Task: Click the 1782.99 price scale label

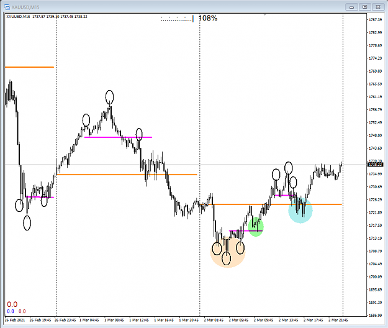Action: click(x=376, y=33)
